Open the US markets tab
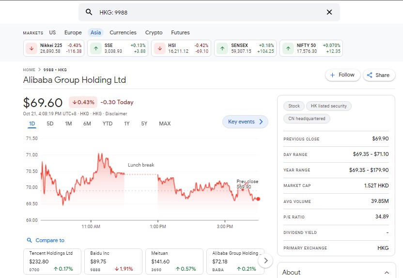The height and width of the screenshot is (278, 403). point(52,32)
